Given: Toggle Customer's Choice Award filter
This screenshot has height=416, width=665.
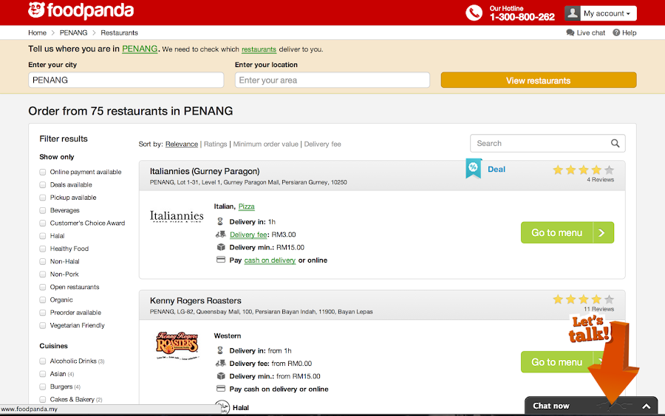Looking at the screenshot, I should coord(42,223).
